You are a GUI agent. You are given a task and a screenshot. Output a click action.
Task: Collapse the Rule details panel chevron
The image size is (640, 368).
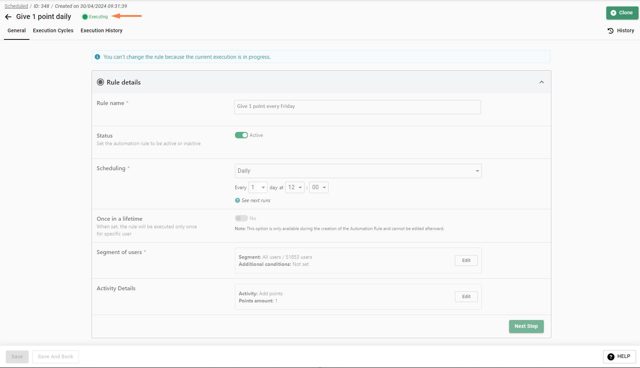click(541, 82)
